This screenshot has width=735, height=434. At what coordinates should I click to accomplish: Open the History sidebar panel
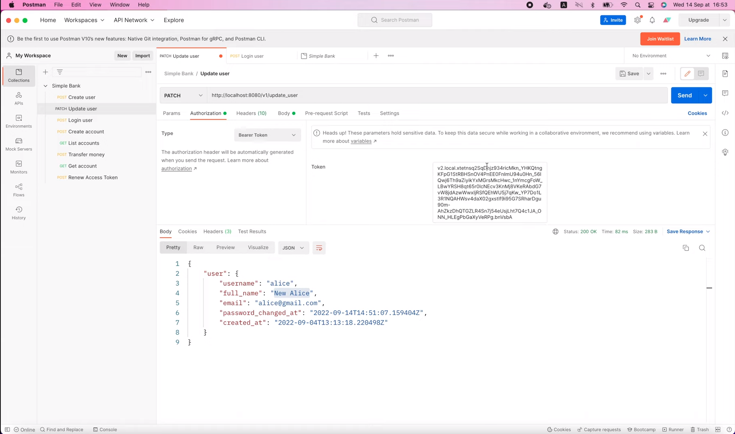point(19,213)
